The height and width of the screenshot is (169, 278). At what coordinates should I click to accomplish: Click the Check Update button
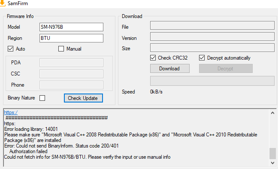[83, 98]
